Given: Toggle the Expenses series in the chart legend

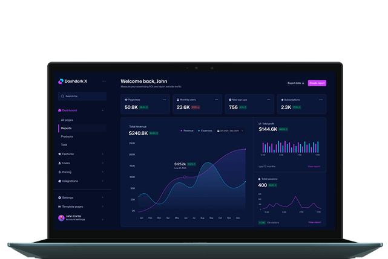Looking at the screenshot, I should coord(205,130).
